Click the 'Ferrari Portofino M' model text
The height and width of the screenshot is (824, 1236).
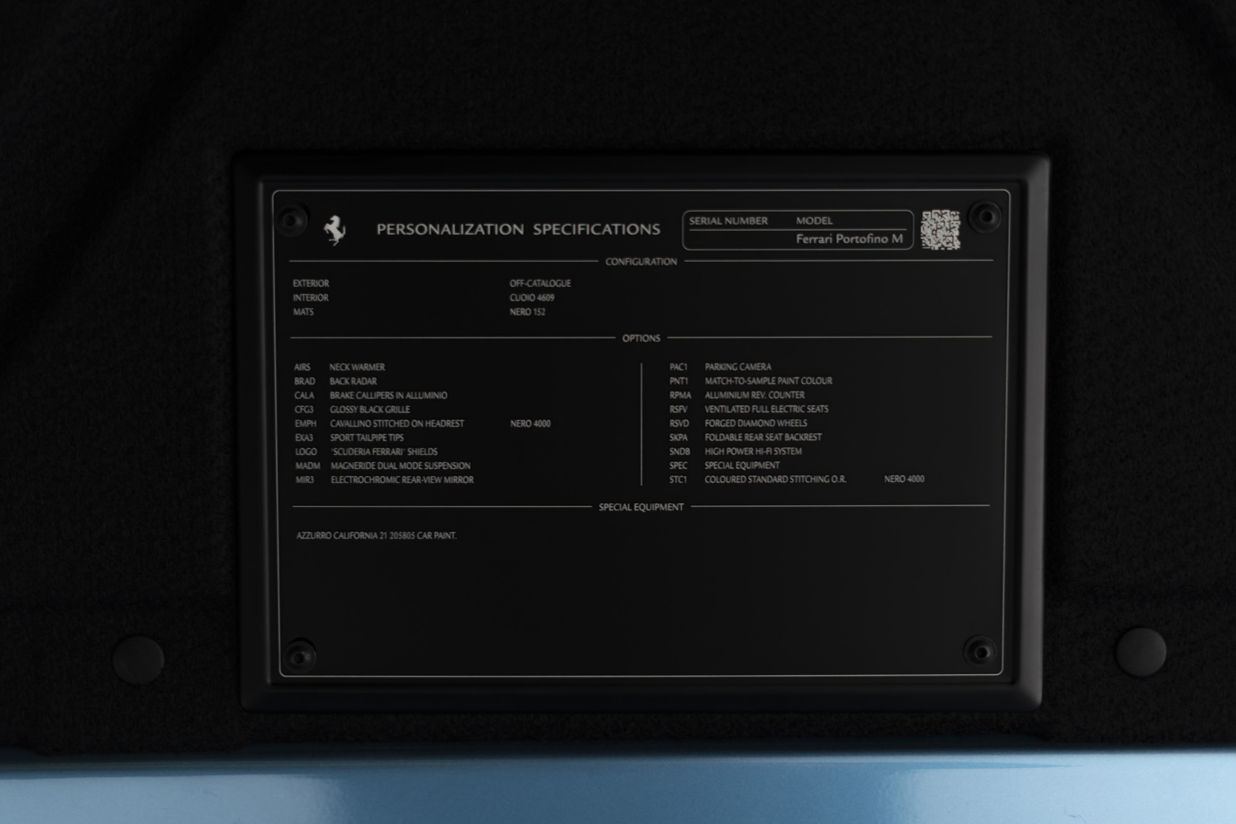[x=849, y=239]
